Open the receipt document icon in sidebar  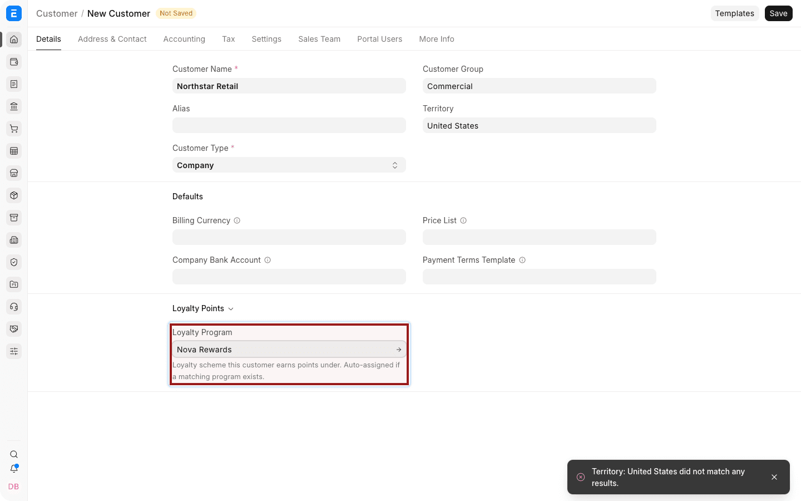coord(14,84)
